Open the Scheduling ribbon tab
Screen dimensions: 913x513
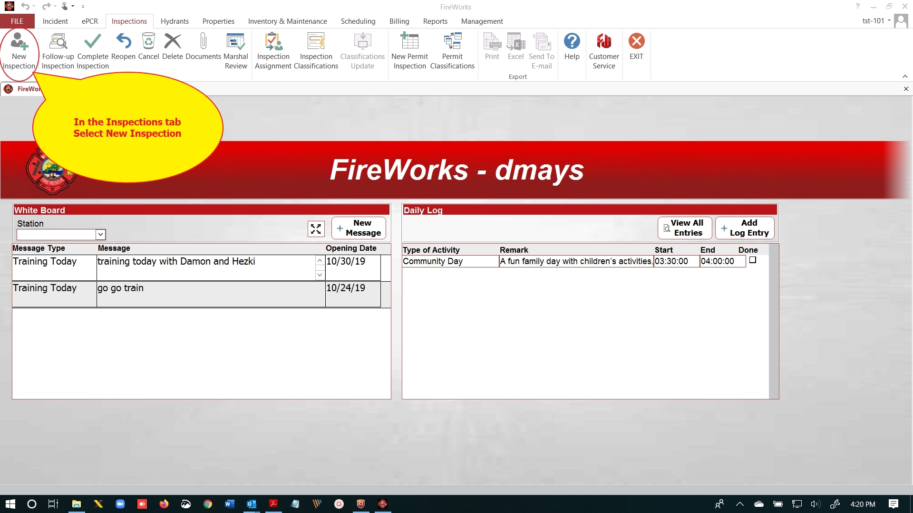[x=358, y=21]
